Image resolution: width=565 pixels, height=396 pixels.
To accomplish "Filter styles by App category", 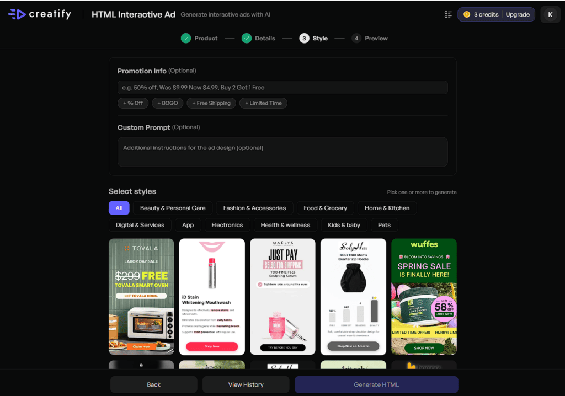I will point(188,225).
